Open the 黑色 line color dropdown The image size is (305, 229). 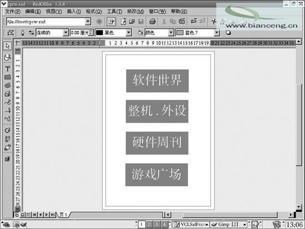(129, 33)
